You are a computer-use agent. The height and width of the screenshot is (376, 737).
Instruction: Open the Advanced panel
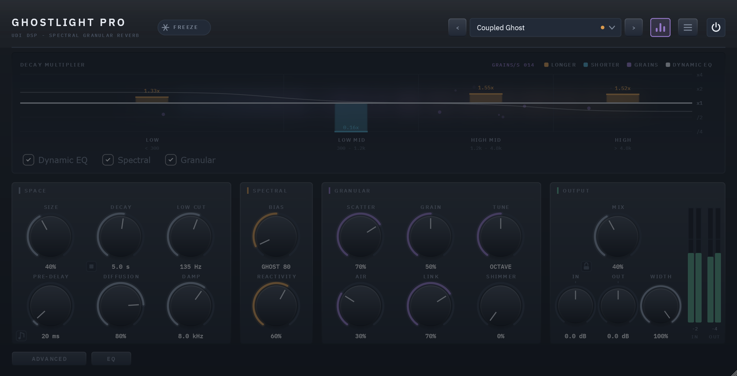[x=49, y=359]
